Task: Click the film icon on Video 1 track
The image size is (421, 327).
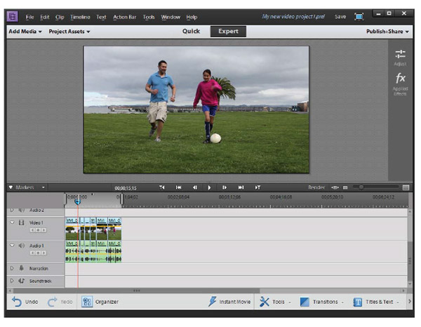Action: (21, 222)
